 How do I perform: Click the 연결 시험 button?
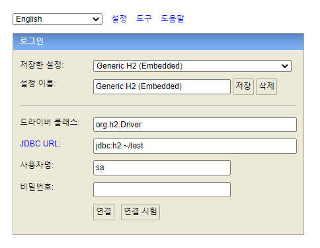[x=140, y=212]
